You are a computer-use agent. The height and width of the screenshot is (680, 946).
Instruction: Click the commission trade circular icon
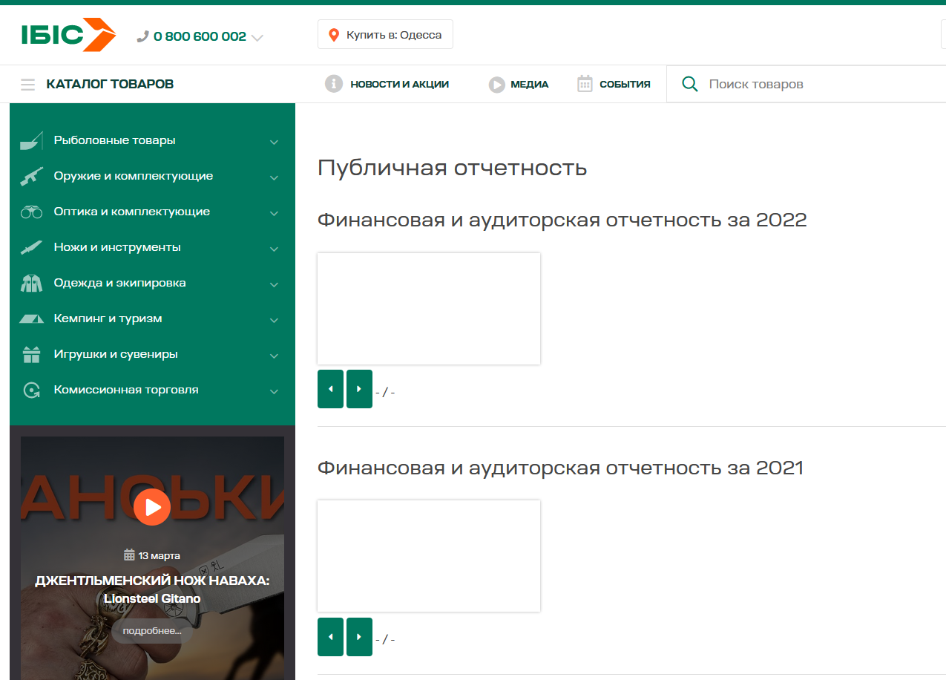(32, 390)
